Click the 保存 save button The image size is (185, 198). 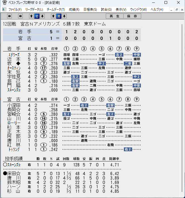[x=132, y=16]
